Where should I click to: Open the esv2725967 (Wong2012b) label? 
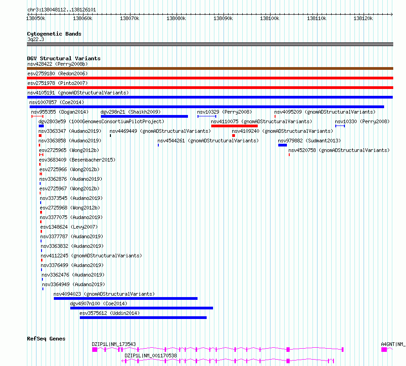coord(69,188)
